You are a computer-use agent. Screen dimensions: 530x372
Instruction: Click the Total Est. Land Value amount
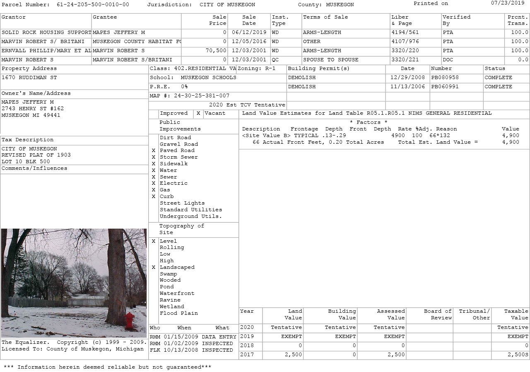point(510,142)
